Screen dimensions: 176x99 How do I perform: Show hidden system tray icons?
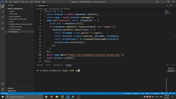coord(142,97)
